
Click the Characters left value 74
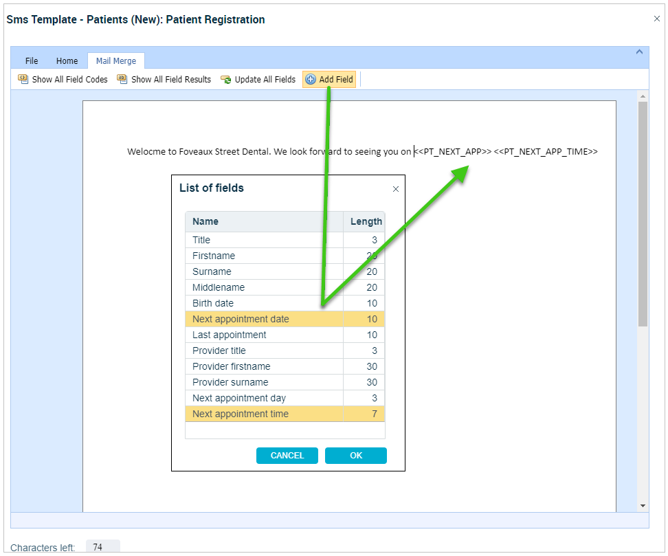click(x=102, y=546)
